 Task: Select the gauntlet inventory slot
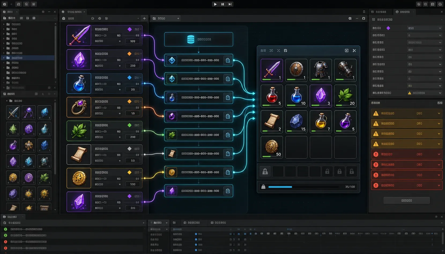pyautogui.click(x=345, y=70)
